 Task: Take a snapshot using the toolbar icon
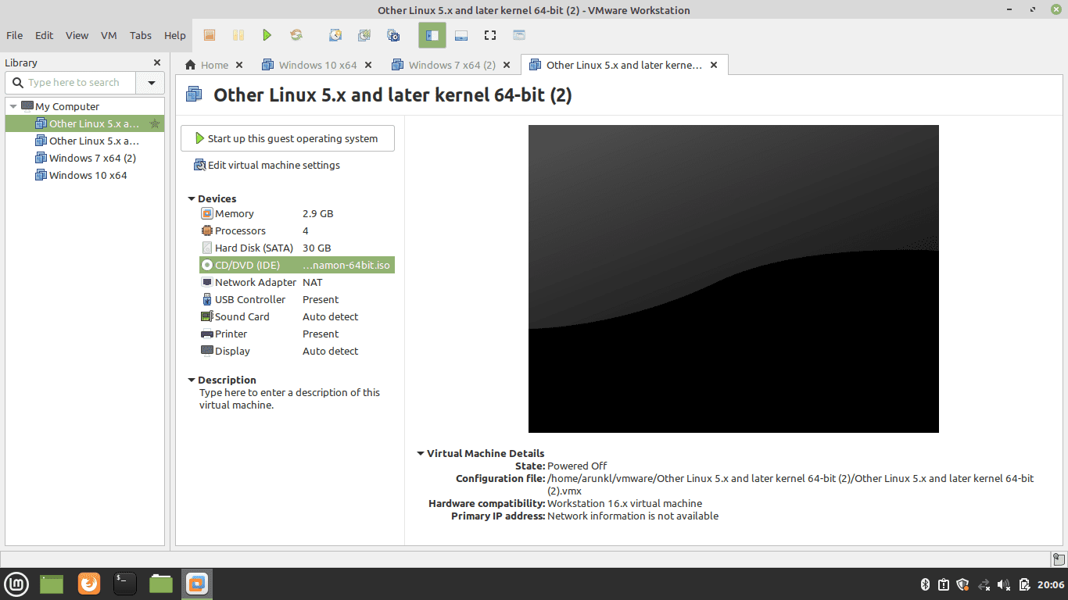point(335,35)
